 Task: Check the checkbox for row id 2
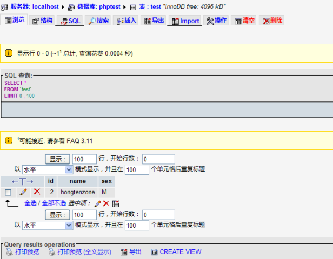8,193
